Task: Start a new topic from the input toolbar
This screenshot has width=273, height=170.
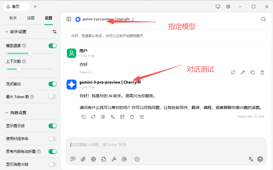Action: coord(73,159)
